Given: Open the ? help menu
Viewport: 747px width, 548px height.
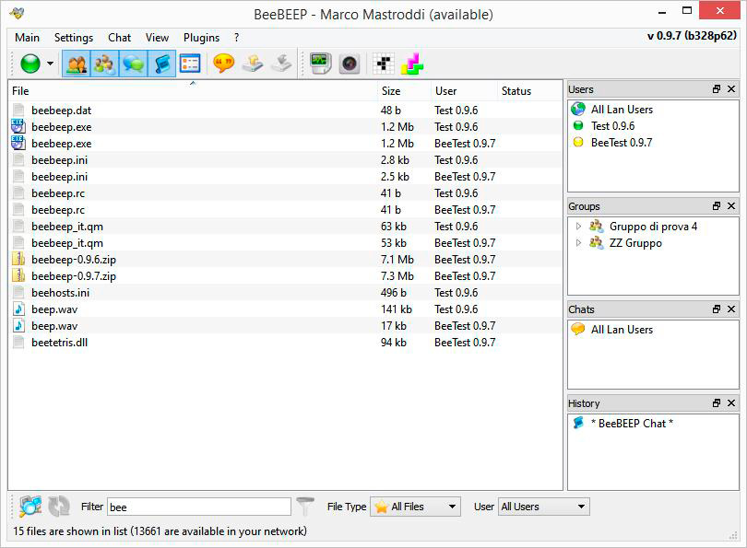Looking at the screenshot, I should [x=236, y=38].
